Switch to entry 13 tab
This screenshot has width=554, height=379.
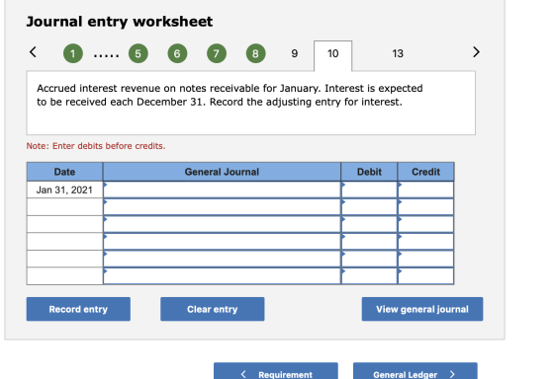point(398,53)
